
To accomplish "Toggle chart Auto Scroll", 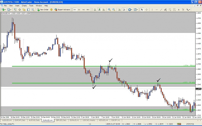I will click(x=120, y=10).
